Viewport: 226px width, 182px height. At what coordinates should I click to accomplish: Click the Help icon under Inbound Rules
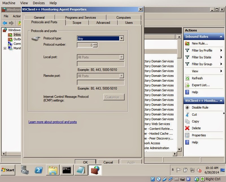[187, 92]
